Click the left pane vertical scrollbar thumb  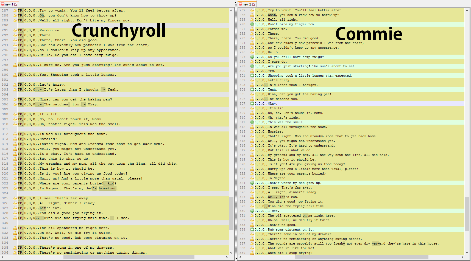[231, 213]
